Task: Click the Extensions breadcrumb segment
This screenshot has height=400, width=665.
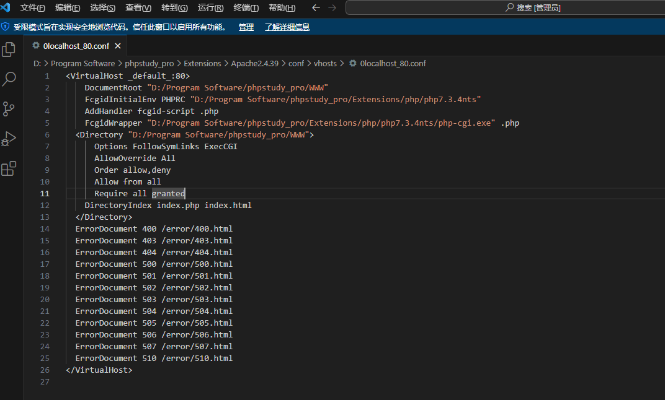Action: click(202, 64)
